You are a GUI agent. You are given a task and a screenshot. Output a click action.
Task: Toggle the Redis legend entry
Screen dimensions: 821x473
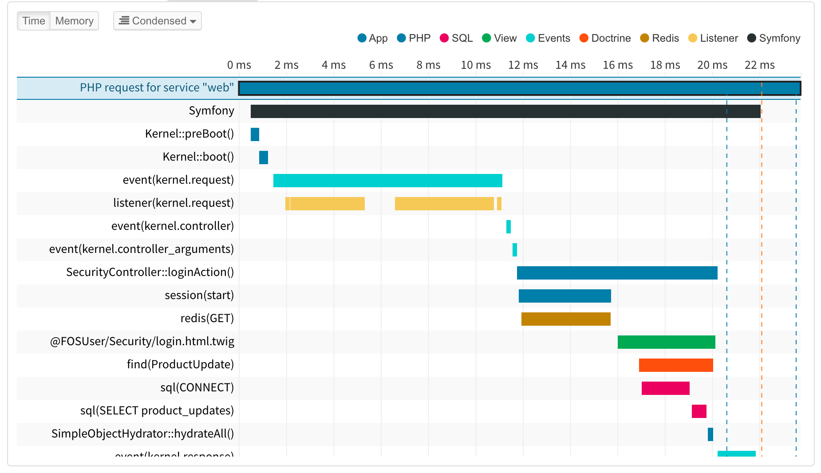[x=659, y=38]
